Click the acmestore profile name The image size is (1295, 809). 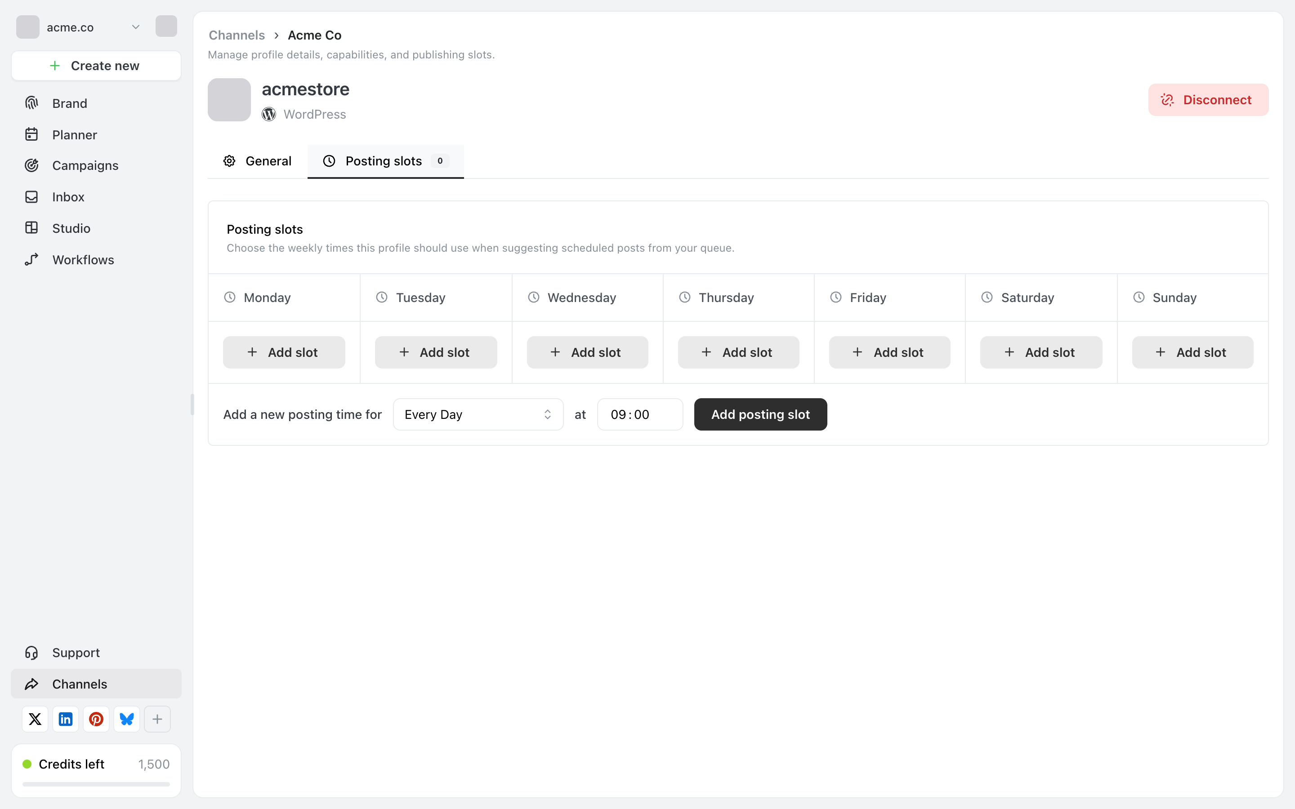pos(306,89)
